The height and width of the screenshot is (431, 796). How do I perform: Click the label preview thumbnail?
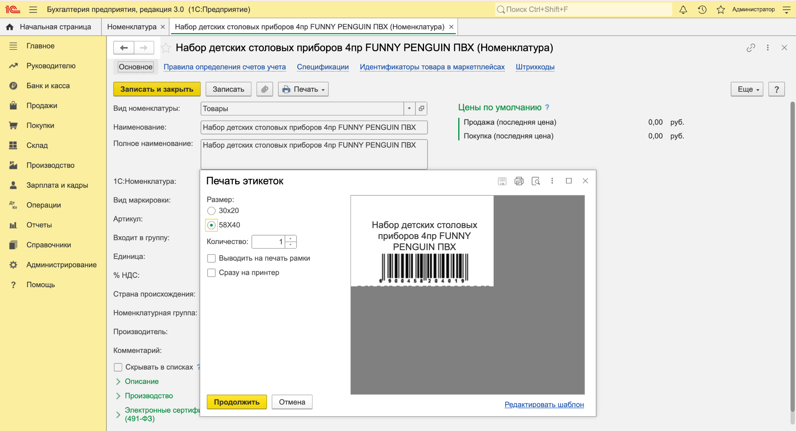point(422,241)
